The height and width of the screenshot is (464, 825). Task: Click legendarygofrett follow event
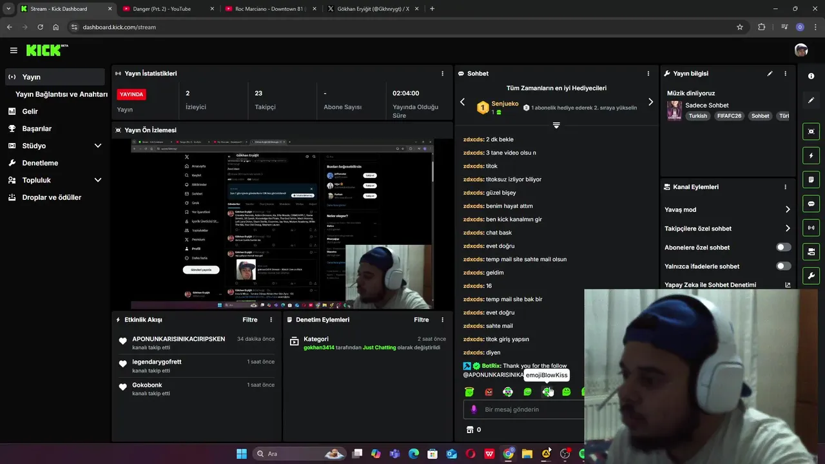(157, 362)
